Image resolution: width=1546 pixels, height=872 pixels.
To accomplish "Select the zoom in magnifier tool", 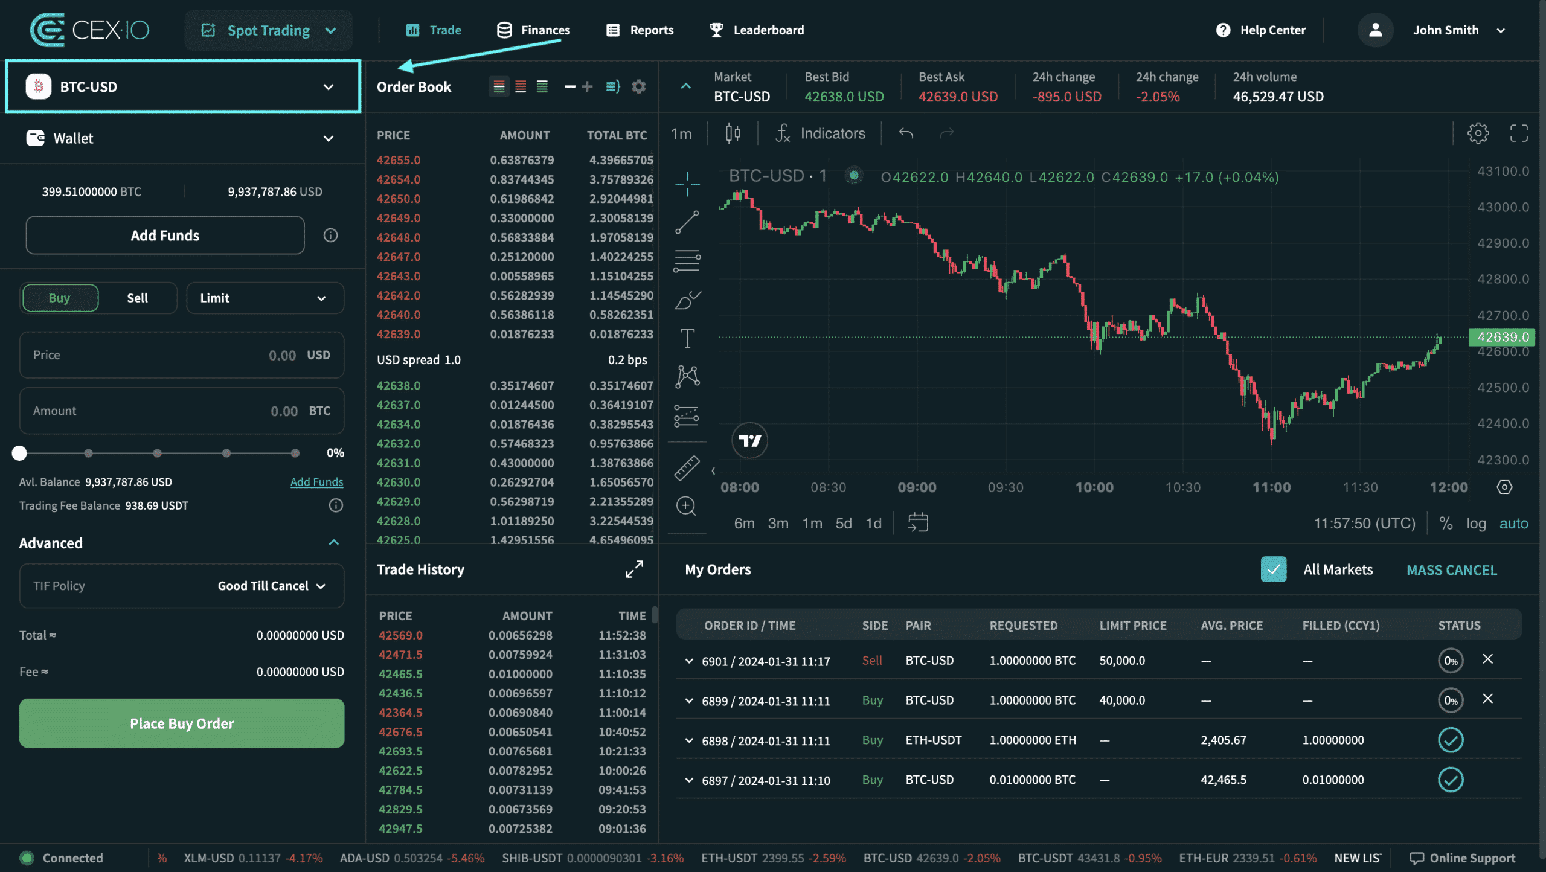I will 687,506.
